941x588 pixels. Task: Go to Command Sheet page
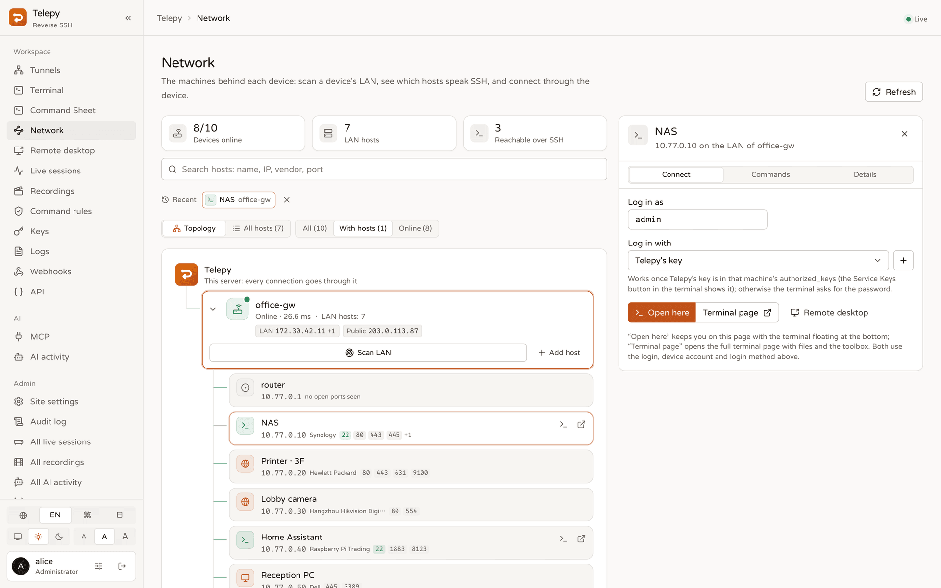tap(72, 110)
